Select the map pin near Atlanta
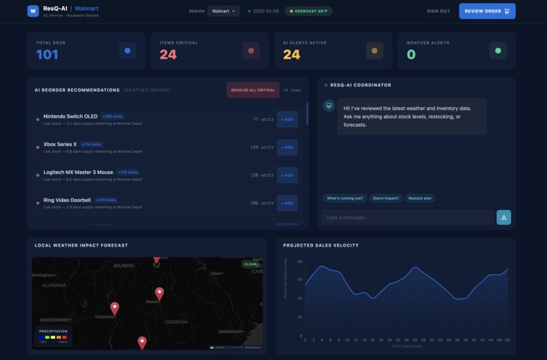547x360 pixels. pos(157,259)
